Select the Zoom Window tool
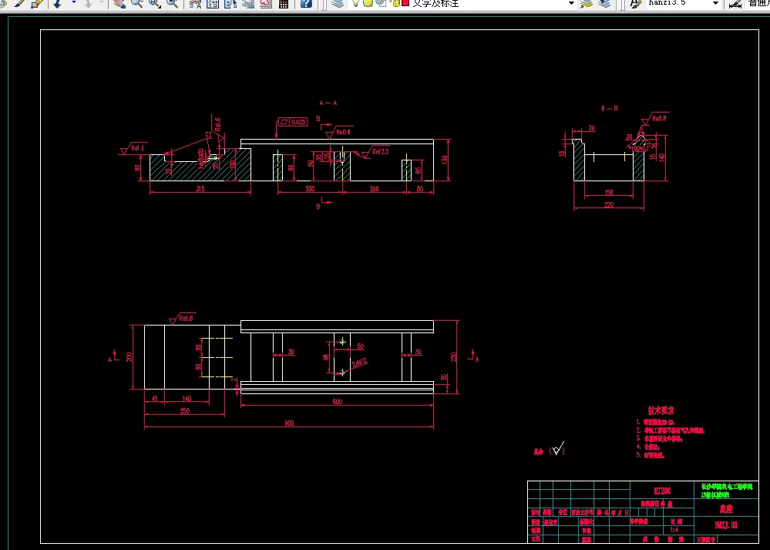 (x=155, y=3)
